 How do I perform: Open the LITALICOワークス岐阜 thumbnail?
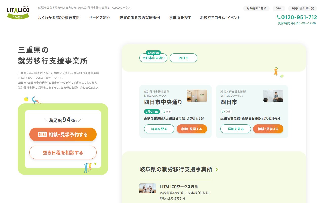(148, 188)
